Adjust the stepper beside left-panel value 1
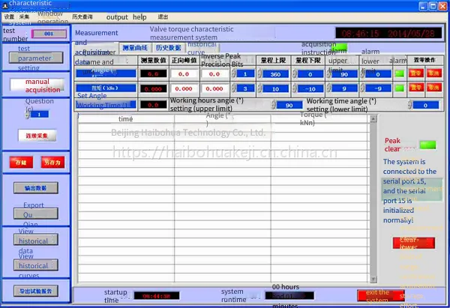This screenshot has width=450, height=308. [x=28, y=115]
